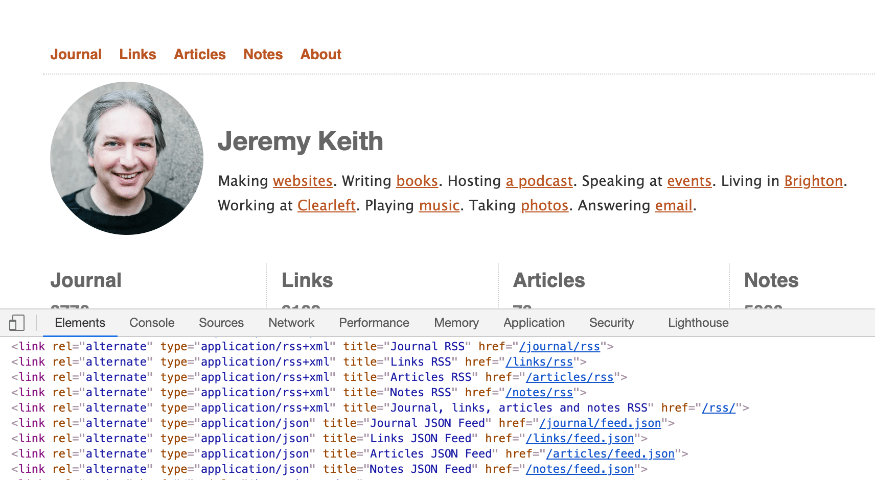Viewport: 875px width, 480px height.
Task: Follow the 'photos' link
Action: click(x=545, y=205)
